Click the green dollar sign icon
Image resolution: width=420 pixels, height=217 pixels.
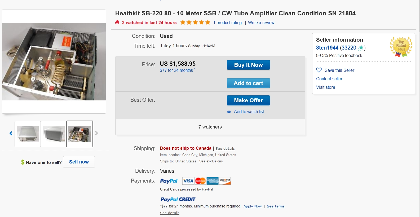pos(23,162)
